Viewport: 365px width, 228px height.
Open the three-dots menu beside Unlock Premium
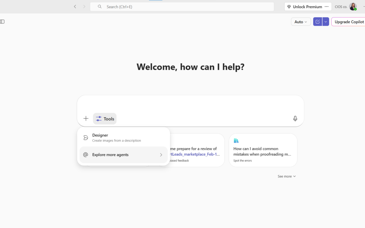326,6
